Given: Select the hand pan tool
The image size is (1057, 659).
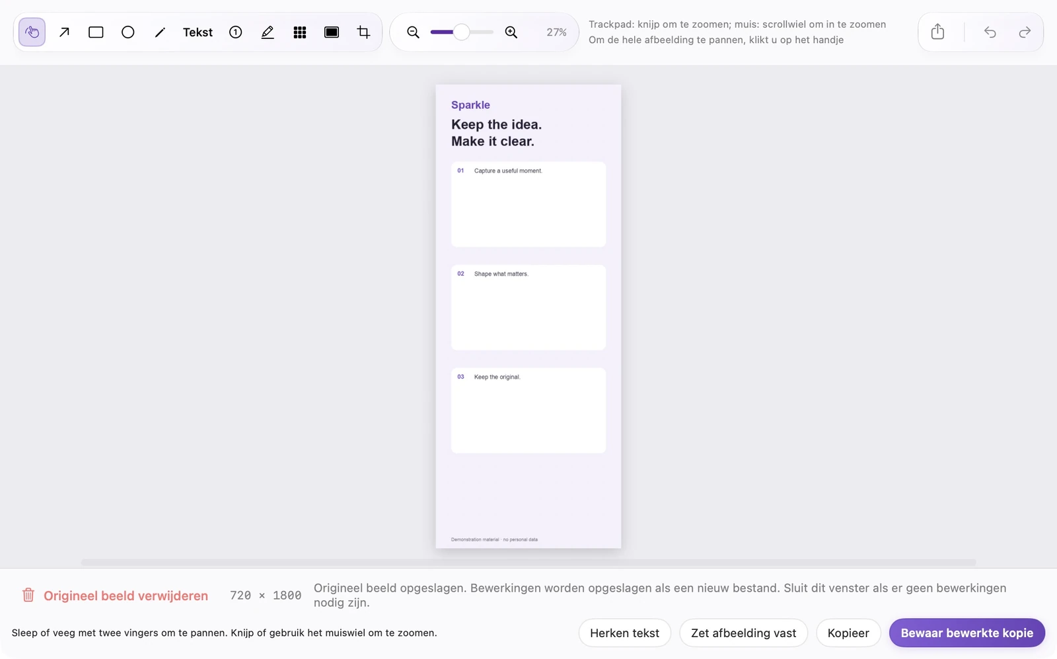Looking at the screenshot, I should [x=32, y=32].
